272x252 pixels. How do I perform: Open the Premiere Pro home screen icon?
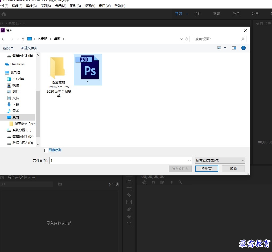pyautogui.click(x=4, y=14)
